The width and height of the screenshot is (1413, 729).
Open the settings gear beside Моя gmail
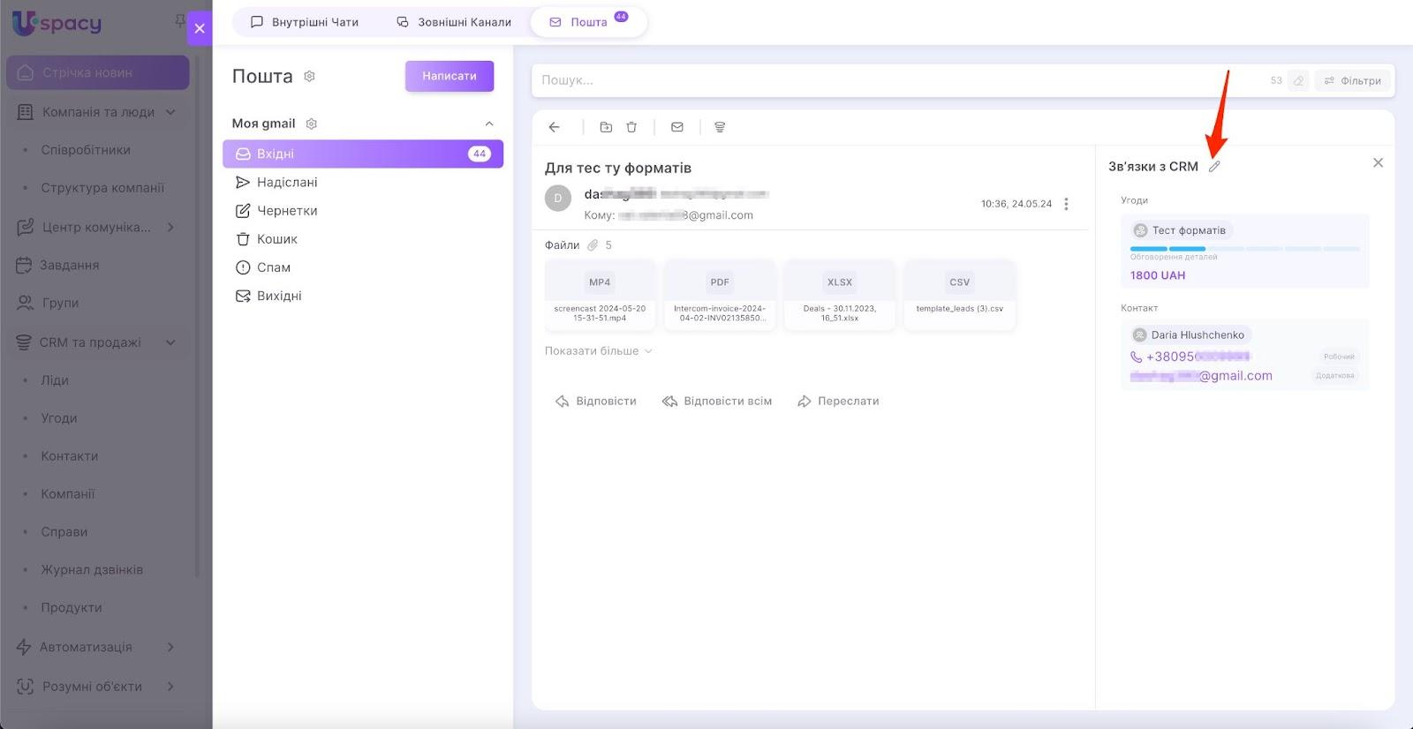[311, 124]
